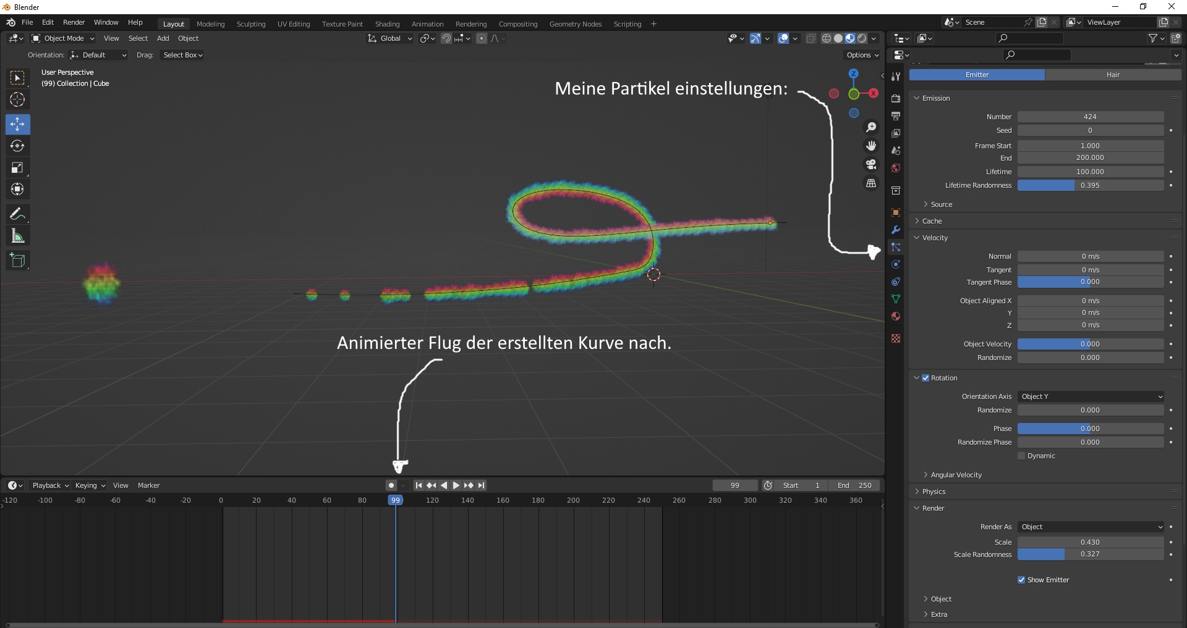Uncheck the Show Emitter checkbox
The height and width of the screenshot is (628, 1187).
click(1021, 580)
